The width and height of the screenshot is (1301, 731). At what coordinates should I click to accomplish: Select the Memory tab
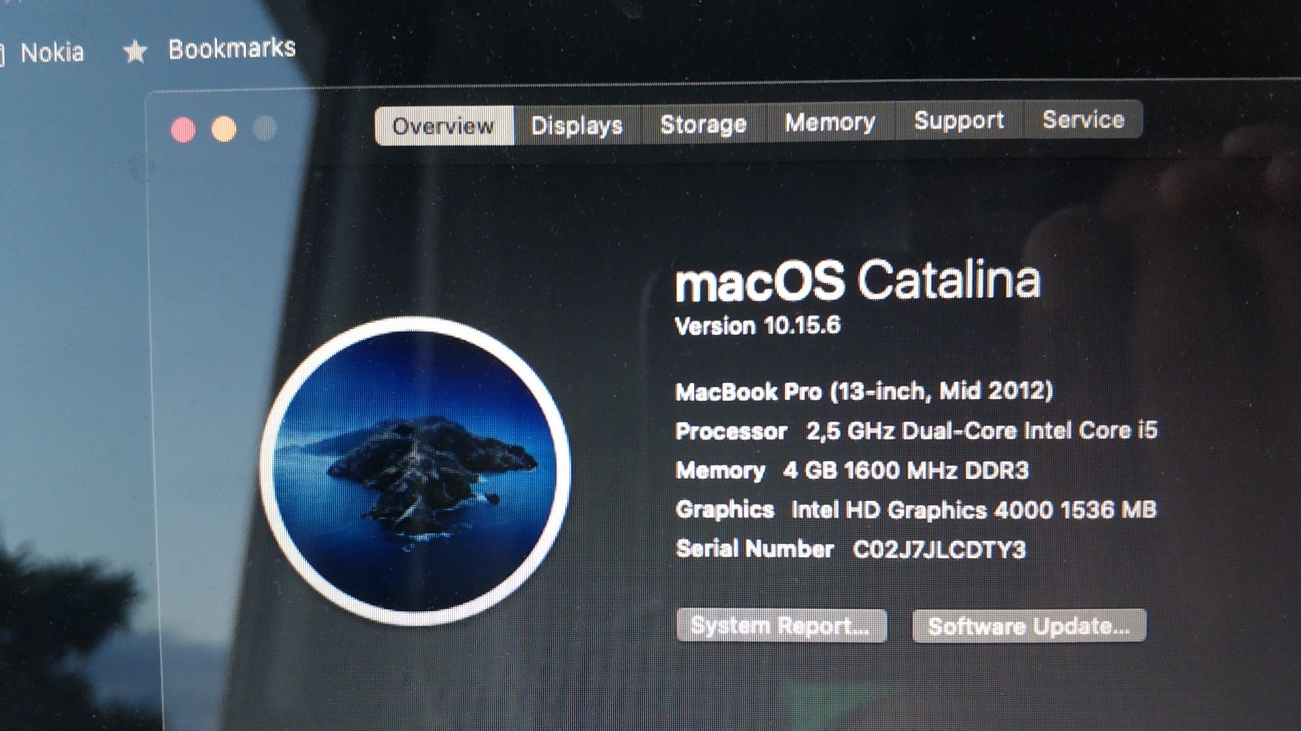pos(831,122)
